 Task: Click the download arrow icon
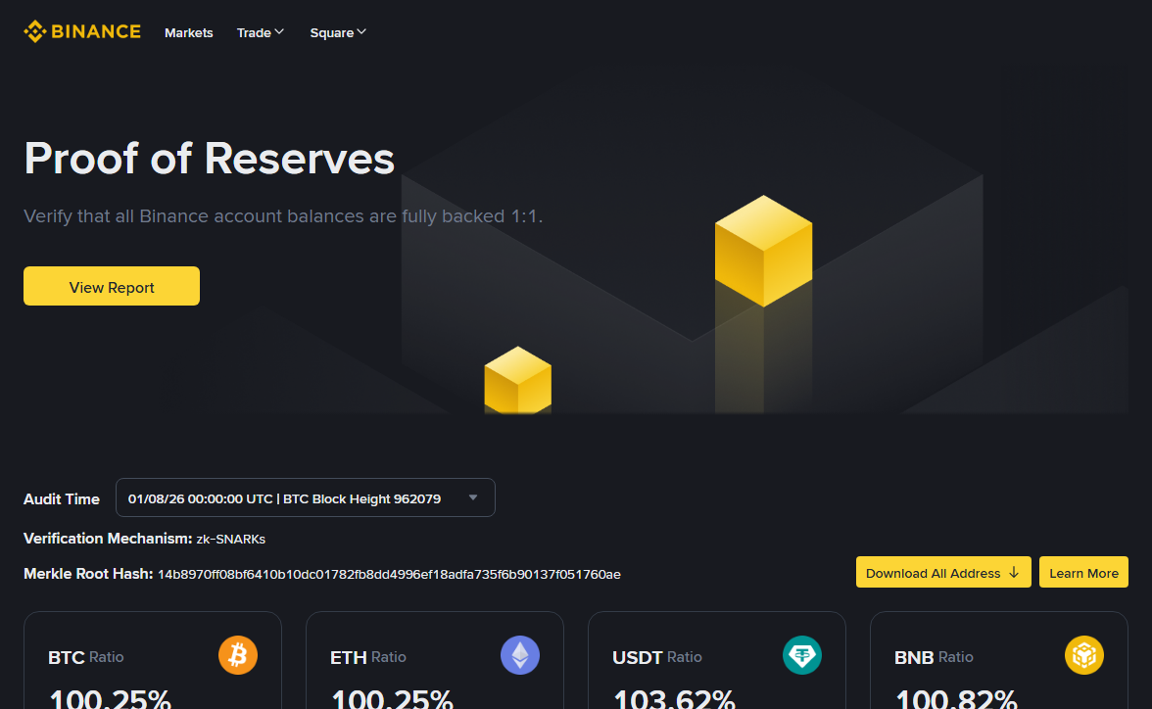pos(1014,572)
